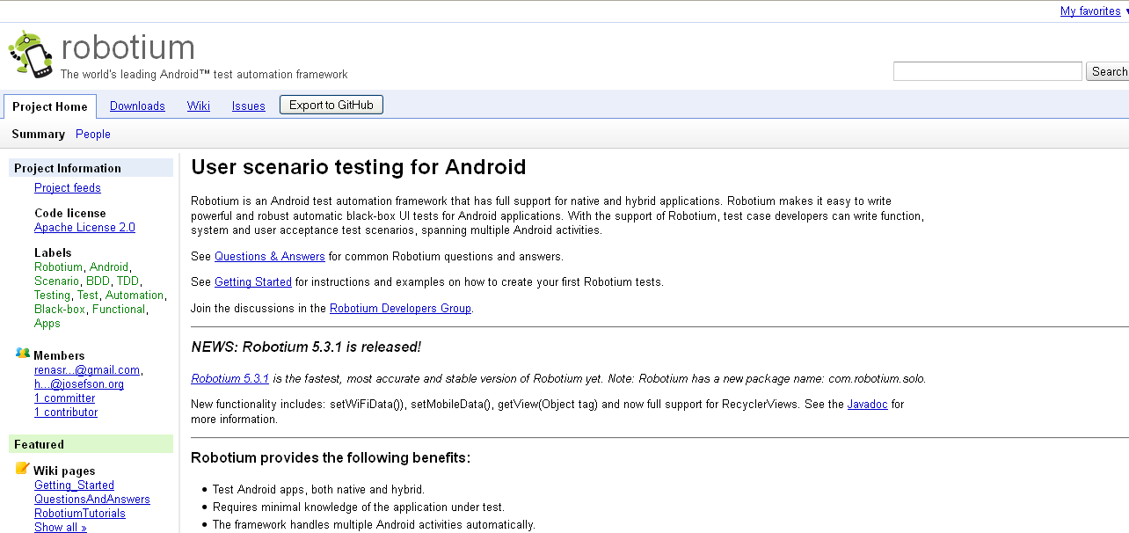Open the Project feeds link
1129x533 pixels.
[68, 188]
